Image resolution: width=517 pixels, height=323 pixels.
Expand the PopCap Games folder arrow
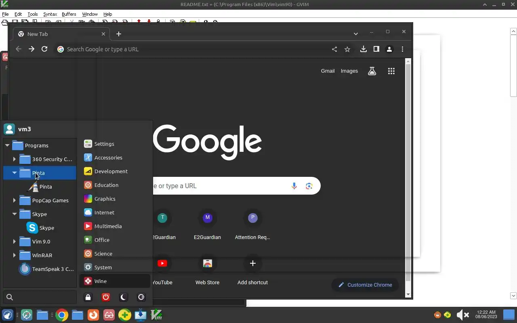pyautogui.click(x=15, y=200)
